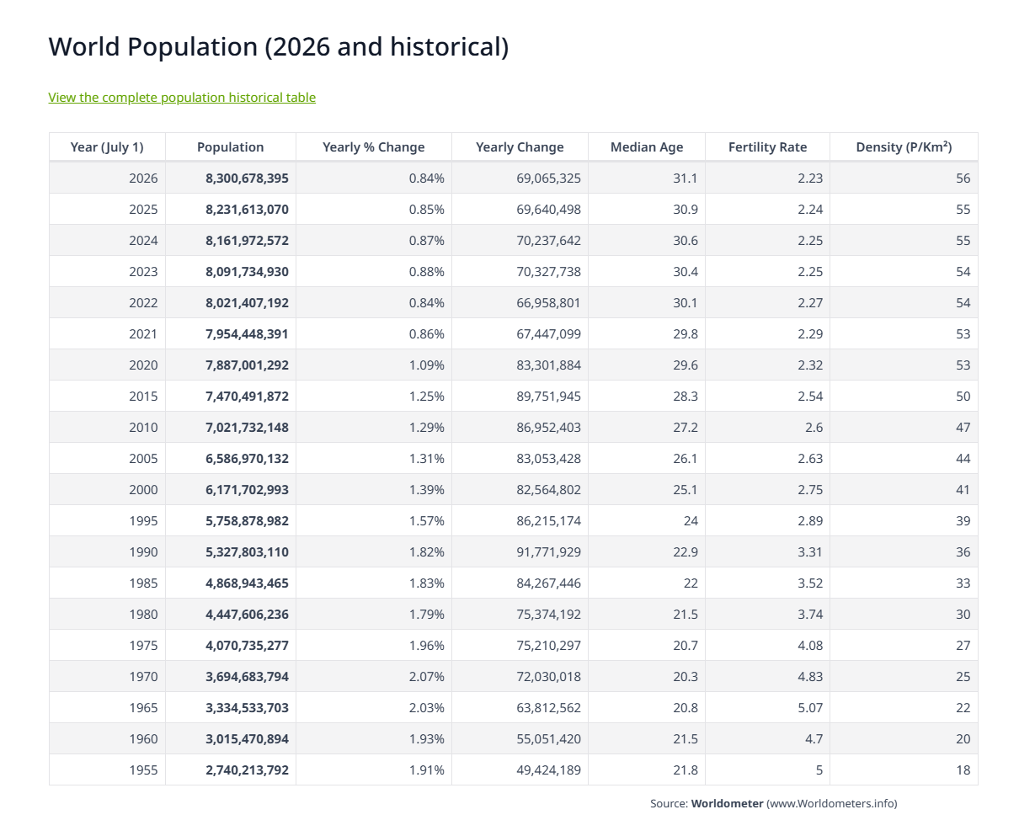The height and width of the screenshot is (820, 1035).
Task: Select density value 56
Action: point(963,178)
